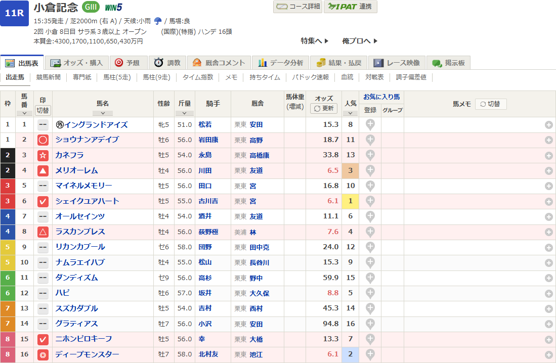This screenshot has height=363, width=556.
Task: Click double-circle mark for ディープモンスター
Action: 43,354
